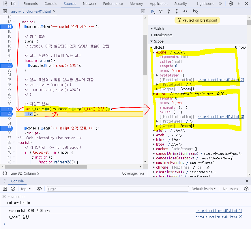Close the arrow-function-ex01.html file tab
The width and height of the screenshot is (251, 229).
click(x=54, y=11)
